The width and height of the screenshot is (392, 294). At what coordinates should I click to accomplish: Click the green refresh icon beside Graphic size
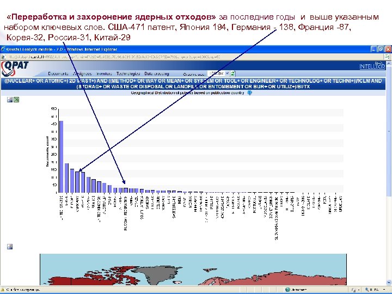(x=233, y=73)
